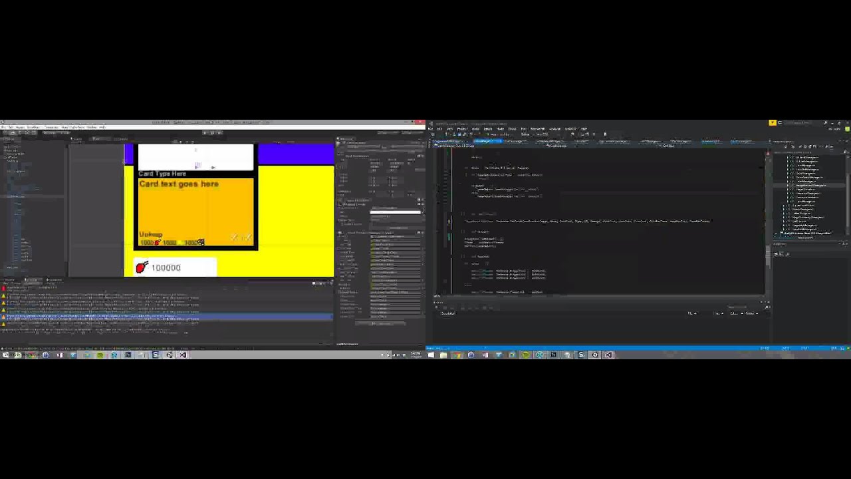Select the highlighted warning row in Console
Image resolution: width=851 pixels, height=479 pixels.
tap(166, 317)
